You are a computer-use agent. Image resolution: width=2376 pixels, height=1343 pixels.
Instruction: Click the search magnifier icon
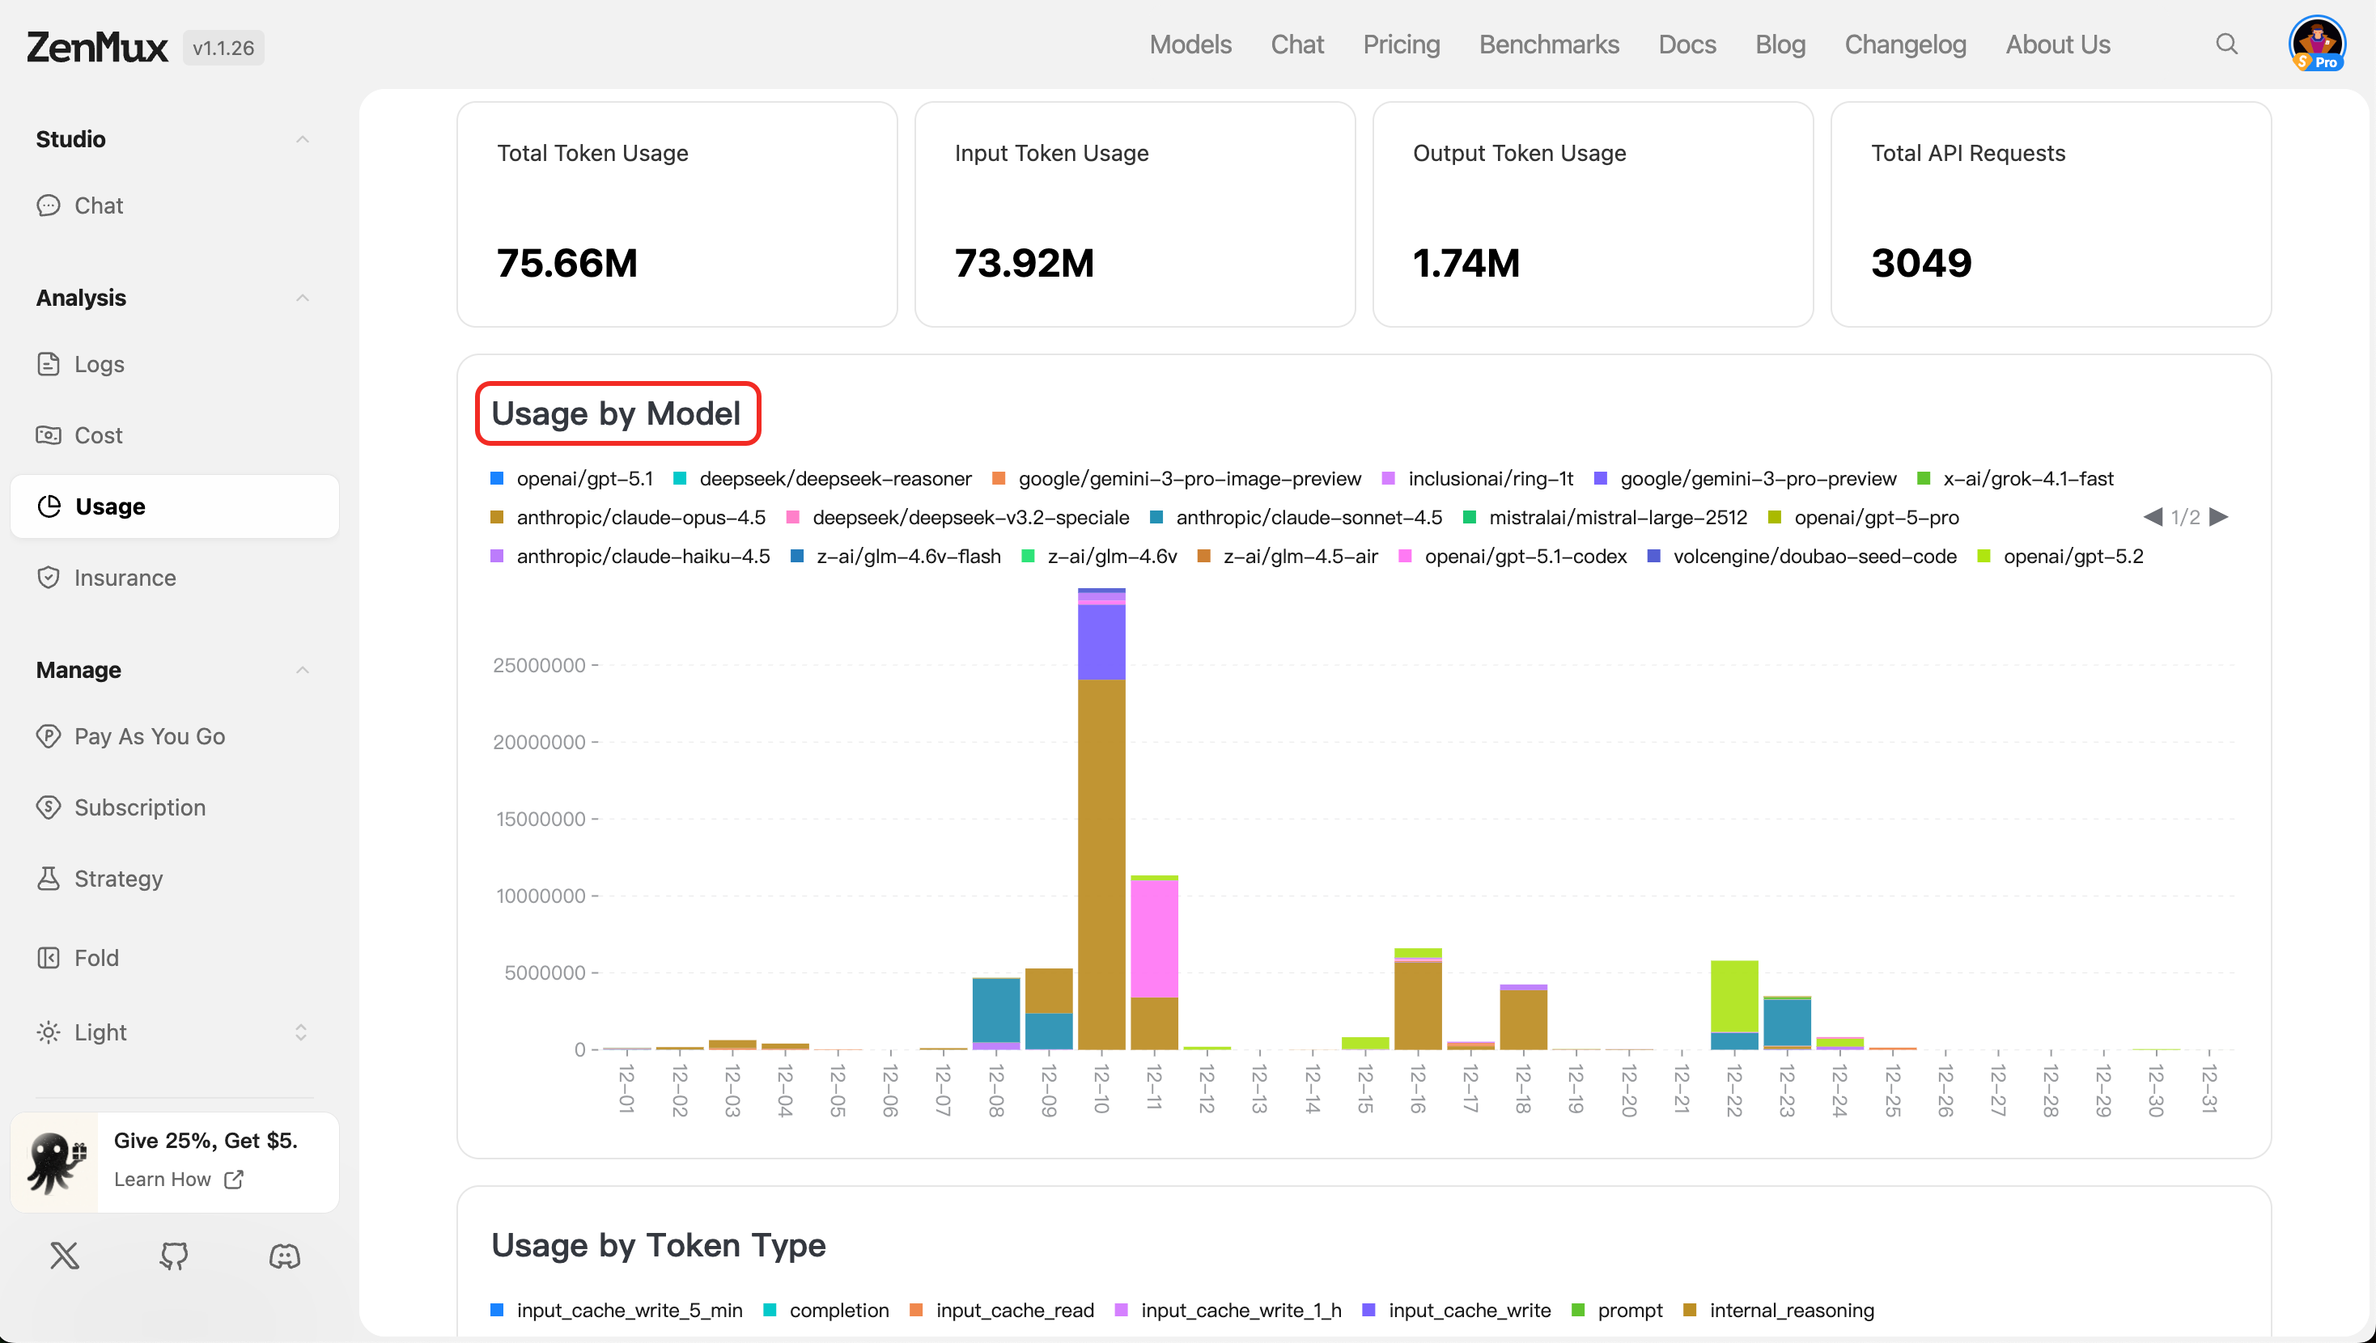coord(2225,44)
